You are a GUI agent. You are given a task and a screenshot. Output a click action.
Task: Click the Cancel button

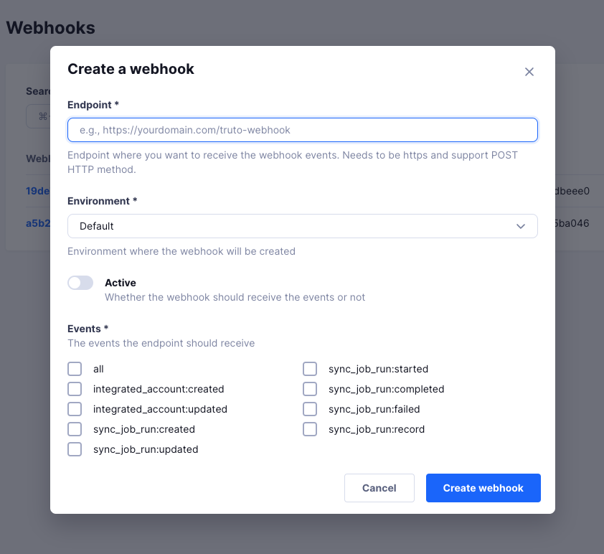[379, 488]
